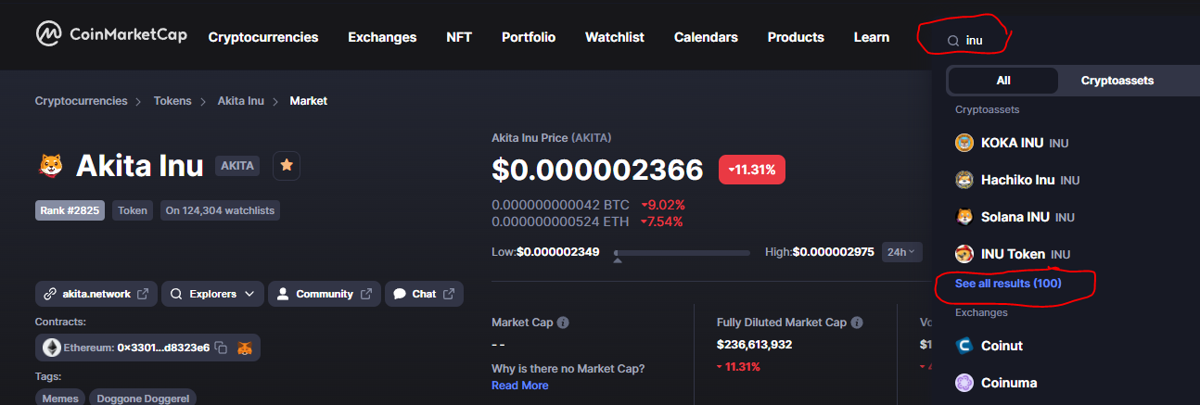Choose Solana INU from search results

pos(1015,217)
